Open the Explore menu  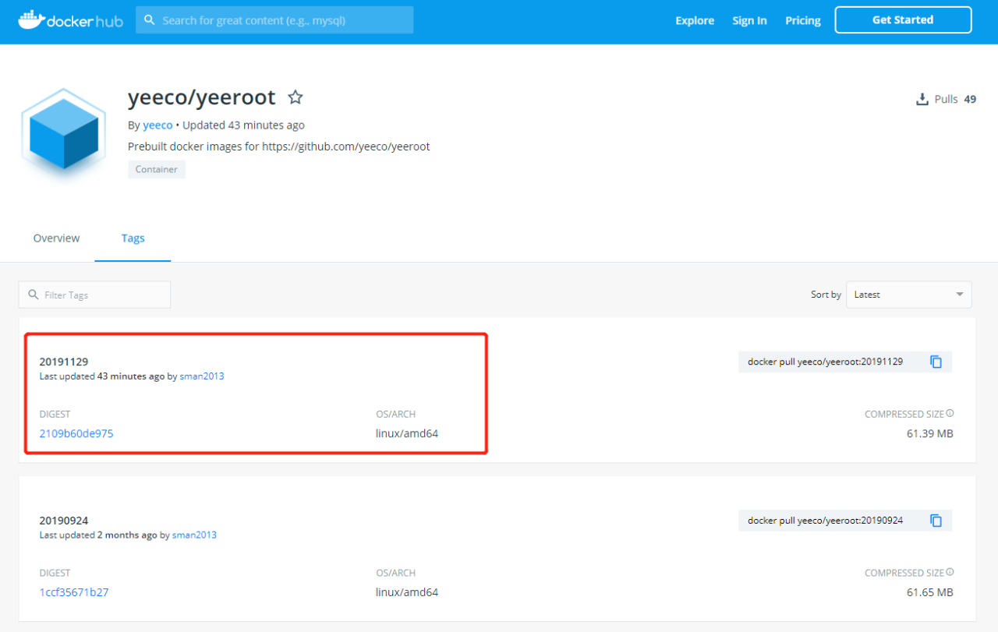pyautogui.click(x=695, y=21)
